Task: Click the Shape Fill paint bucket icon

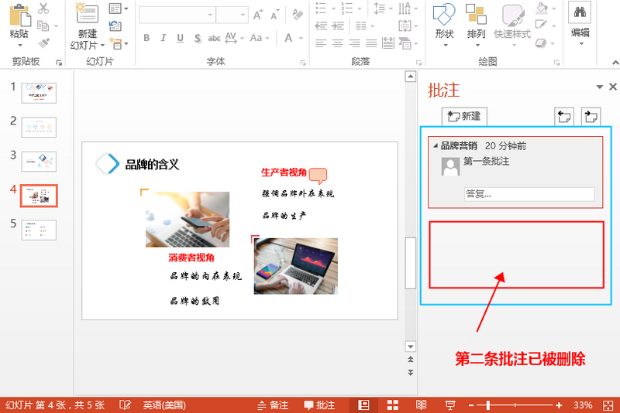Action: [x=542, y=8]
